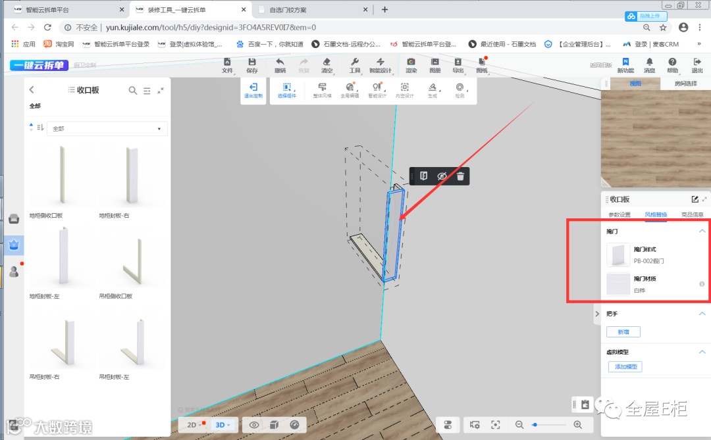Fit view with focus frame icon
Viewport: 711px width, 440px height.
pos(496,425)
